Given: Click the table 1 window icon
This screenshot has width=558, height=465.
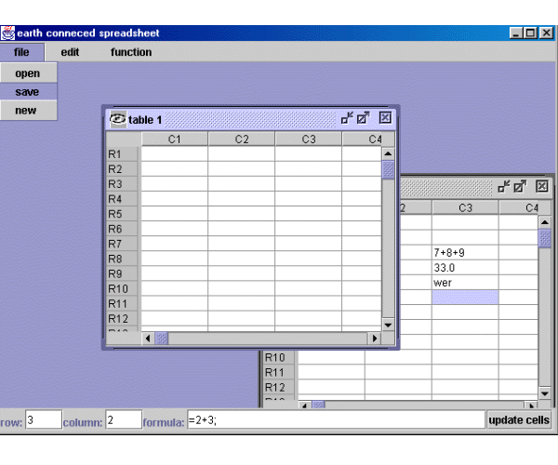Looking at the screenshot, I should (x=118, y=119).
